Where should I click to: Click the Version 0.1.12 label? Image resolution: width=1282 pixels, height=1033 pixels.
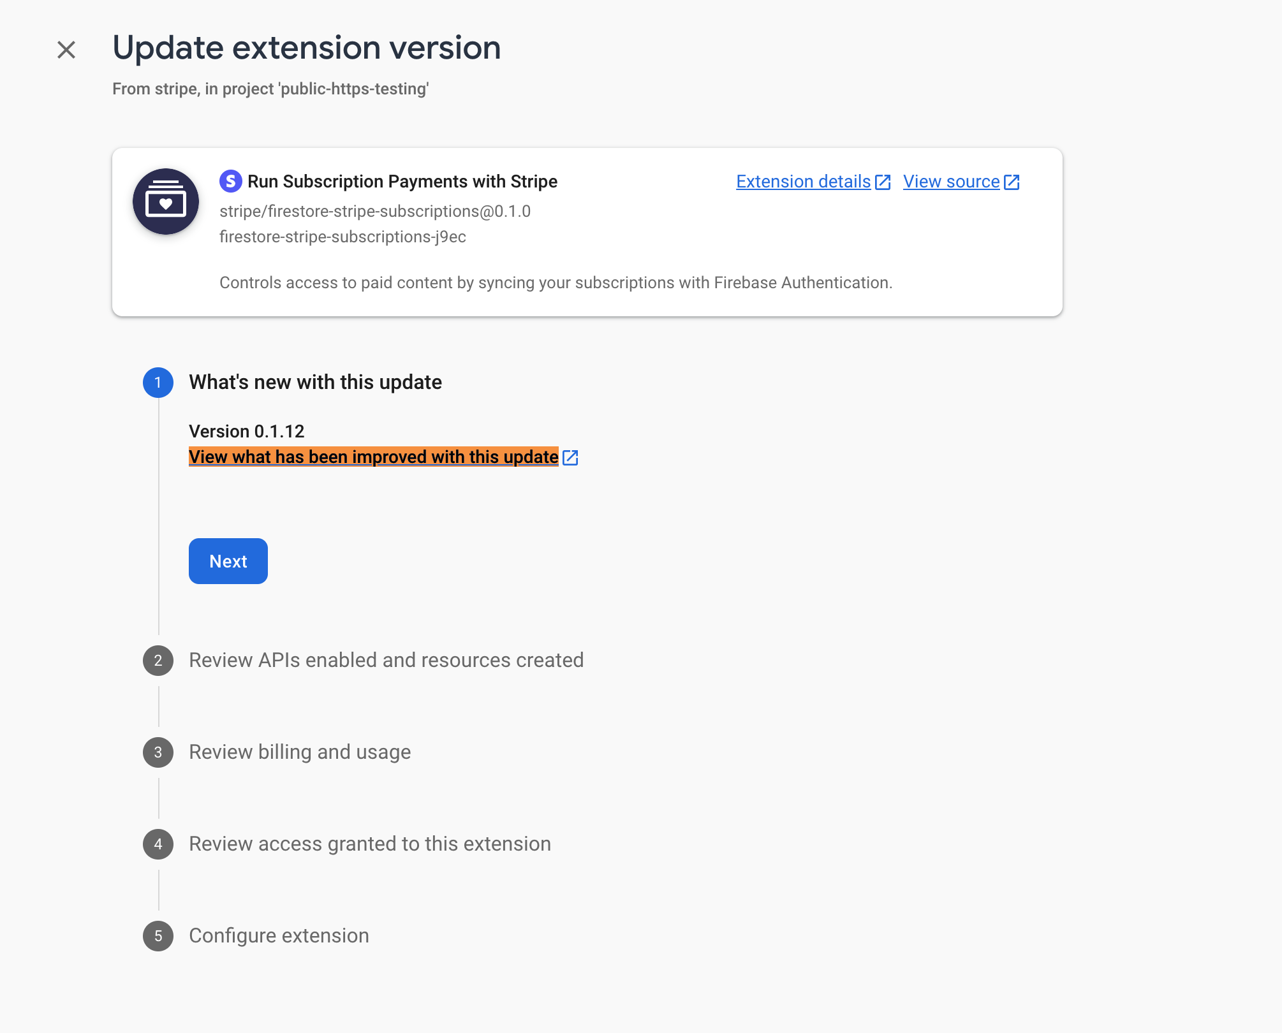pos(246,431)
